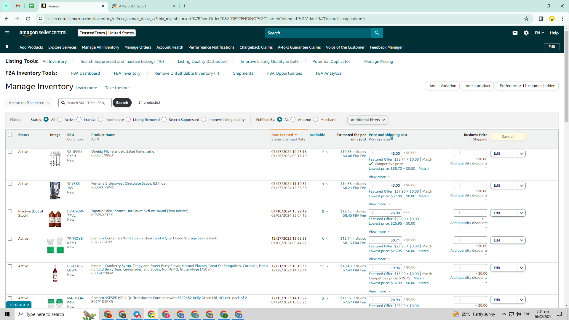The image size is (569, 320).
Task: Click the Save all button
Action: click(508, 137)
